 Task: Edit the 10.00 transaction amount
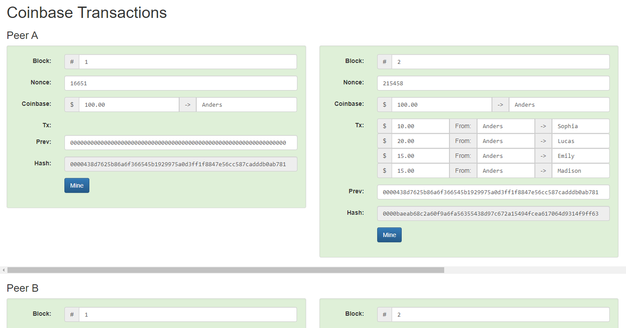pyautogui.click(x=421, y=126)
